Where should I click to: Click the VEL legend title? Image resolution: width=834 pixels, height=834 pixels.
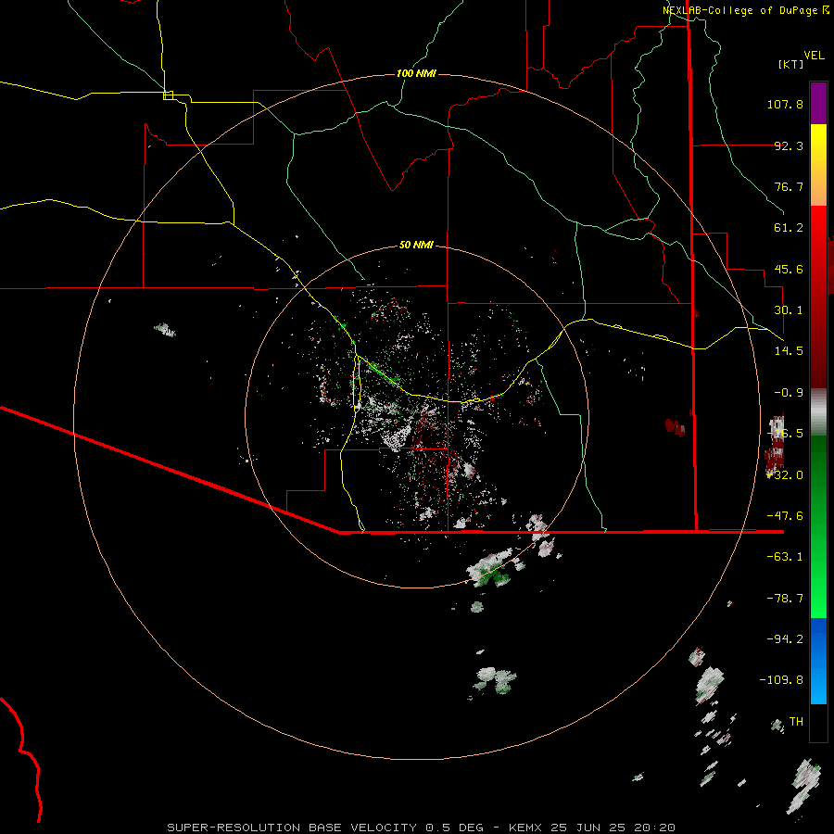pos(814,56)
